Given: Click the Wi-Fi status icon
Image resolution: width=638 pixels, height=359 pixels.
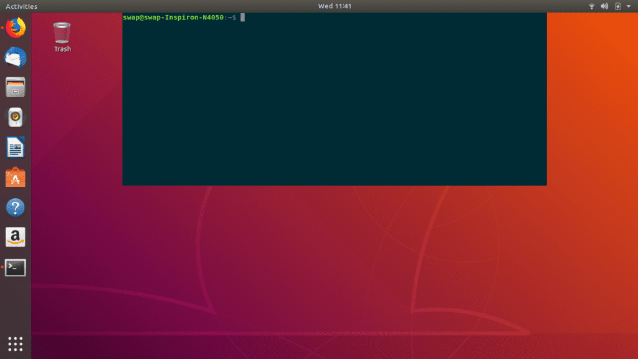Looking at the screenshot, I should pyautogui.click(x=591, y=6).
